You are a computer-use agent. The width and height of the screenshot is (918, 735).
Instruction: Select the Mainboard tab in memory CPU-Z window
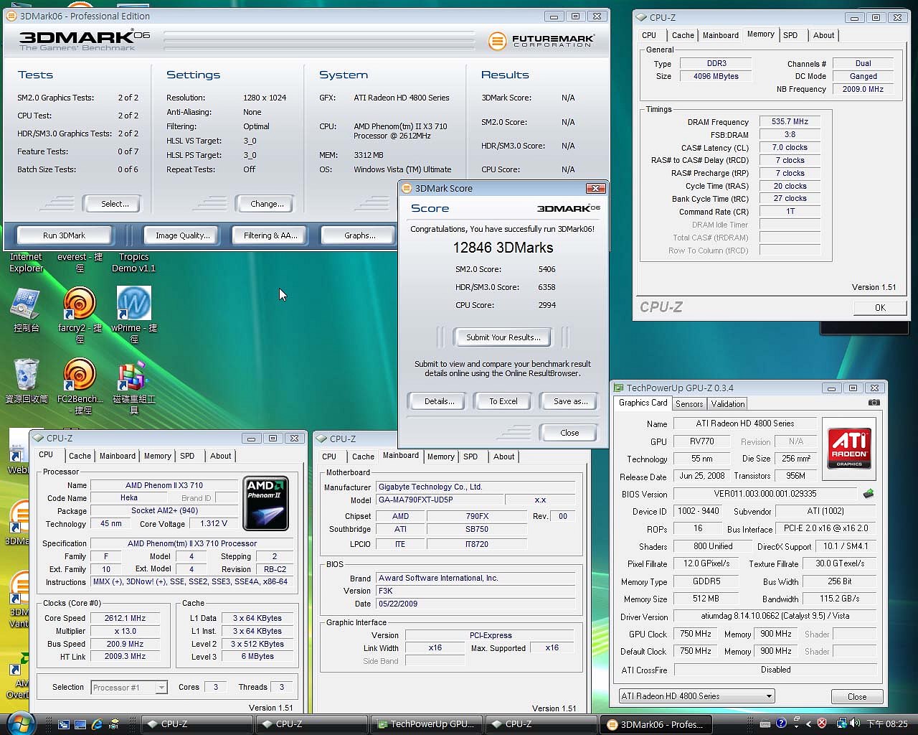(721, 35)
